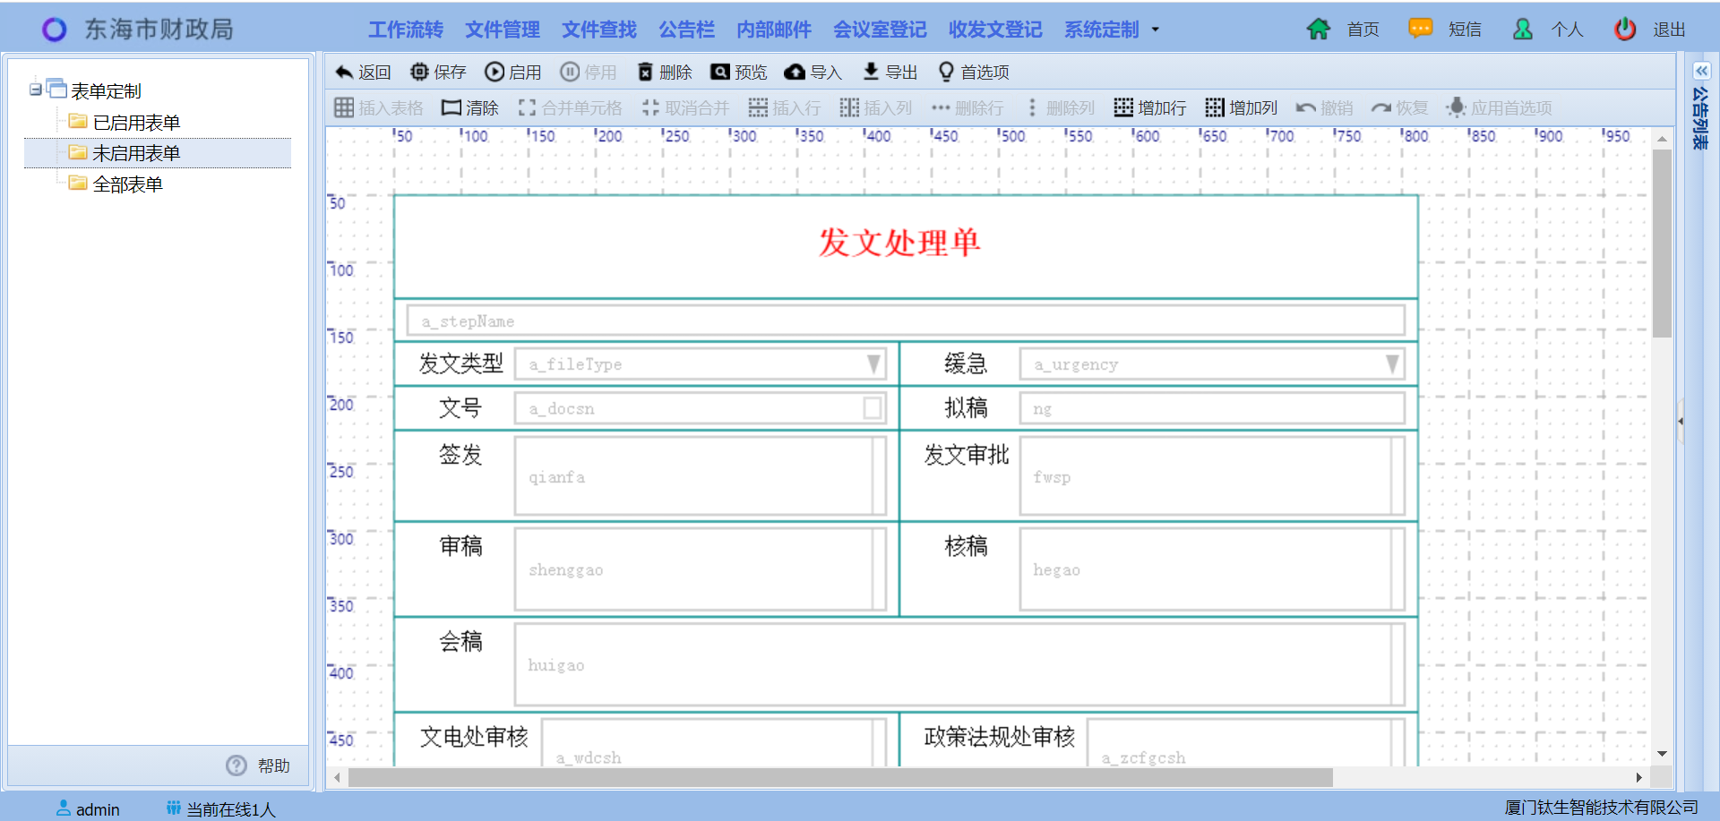Click 删除行 delete row tool

pos(967,108)
